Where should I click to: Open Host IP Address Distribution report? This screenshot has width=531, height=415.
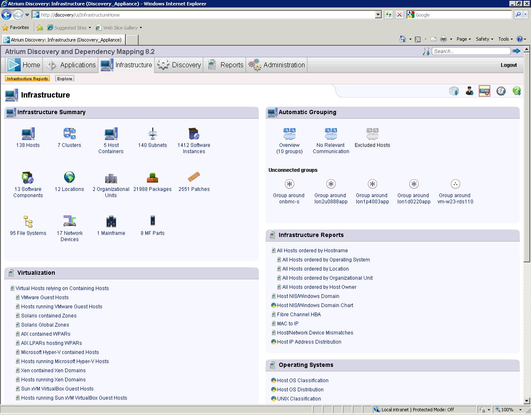(x=309, y=342)
